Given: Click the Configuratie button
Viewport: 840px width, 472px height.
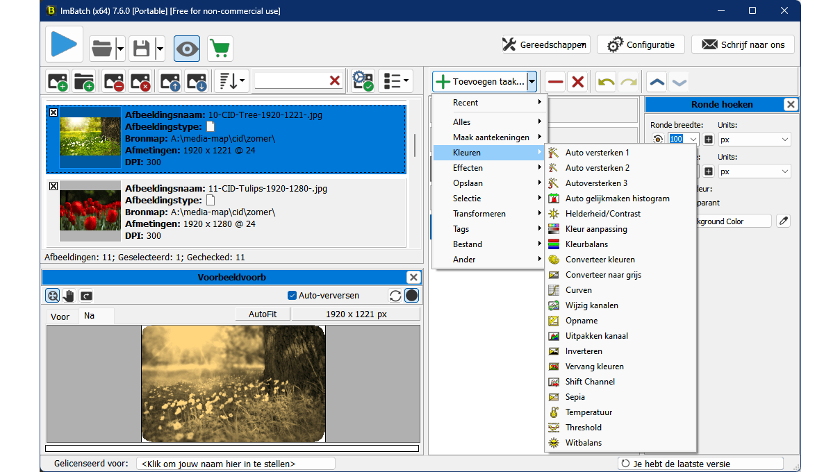Looking at the screenshot, I should coord(641,44).
